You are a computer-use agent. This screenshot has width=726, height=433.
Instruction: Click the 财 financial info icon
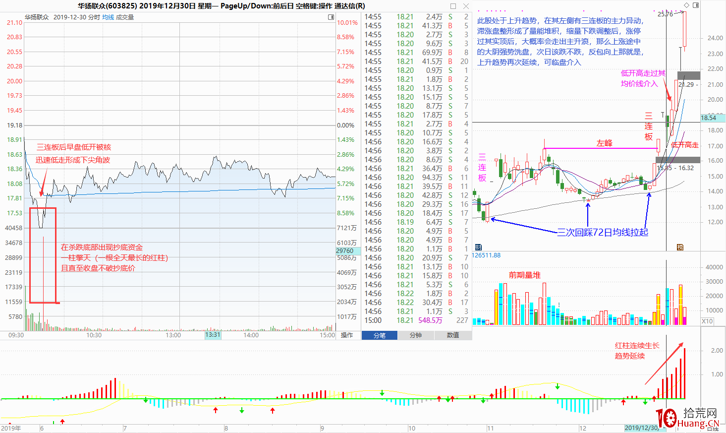point(478,247)
